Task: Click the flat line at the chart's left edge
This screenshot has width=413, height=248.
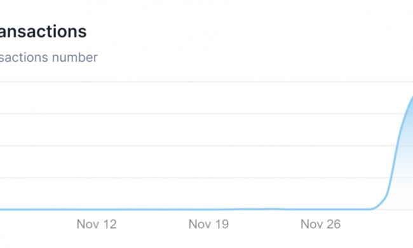Action: [x=4, y=210]
